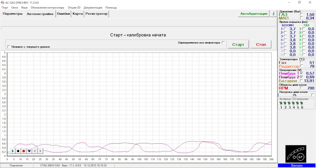Click the ГАЗ pressure value 1,50

pyautogui.click(x=310, y=15)
